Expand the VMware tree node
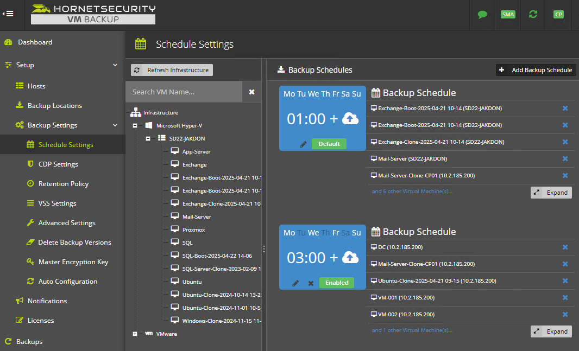 click(135, 334)
